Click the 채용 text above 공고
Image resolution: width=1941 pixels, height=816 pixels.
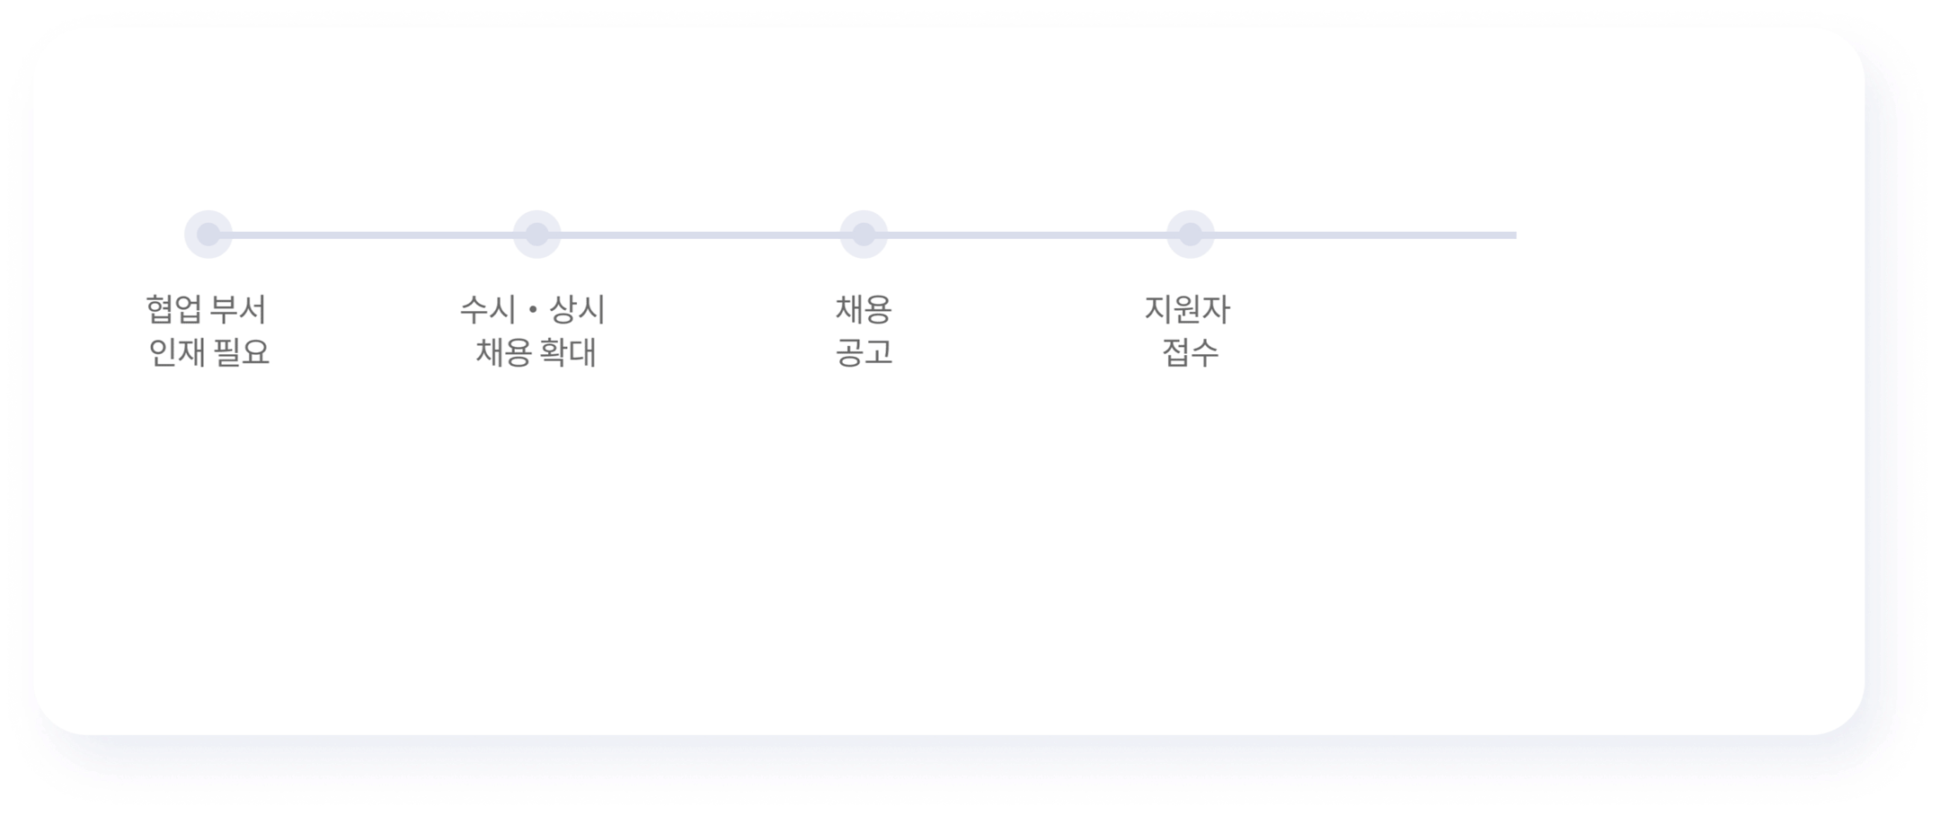[x=864, y=309]
